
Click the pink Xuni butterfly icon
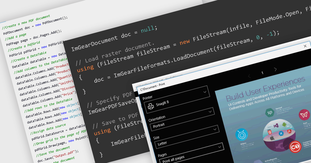click(x=305, y=115)
